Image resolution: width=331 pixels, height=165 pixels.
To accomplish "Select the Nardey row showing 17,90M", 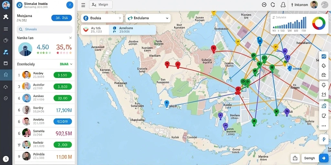I will coord(45,110).
